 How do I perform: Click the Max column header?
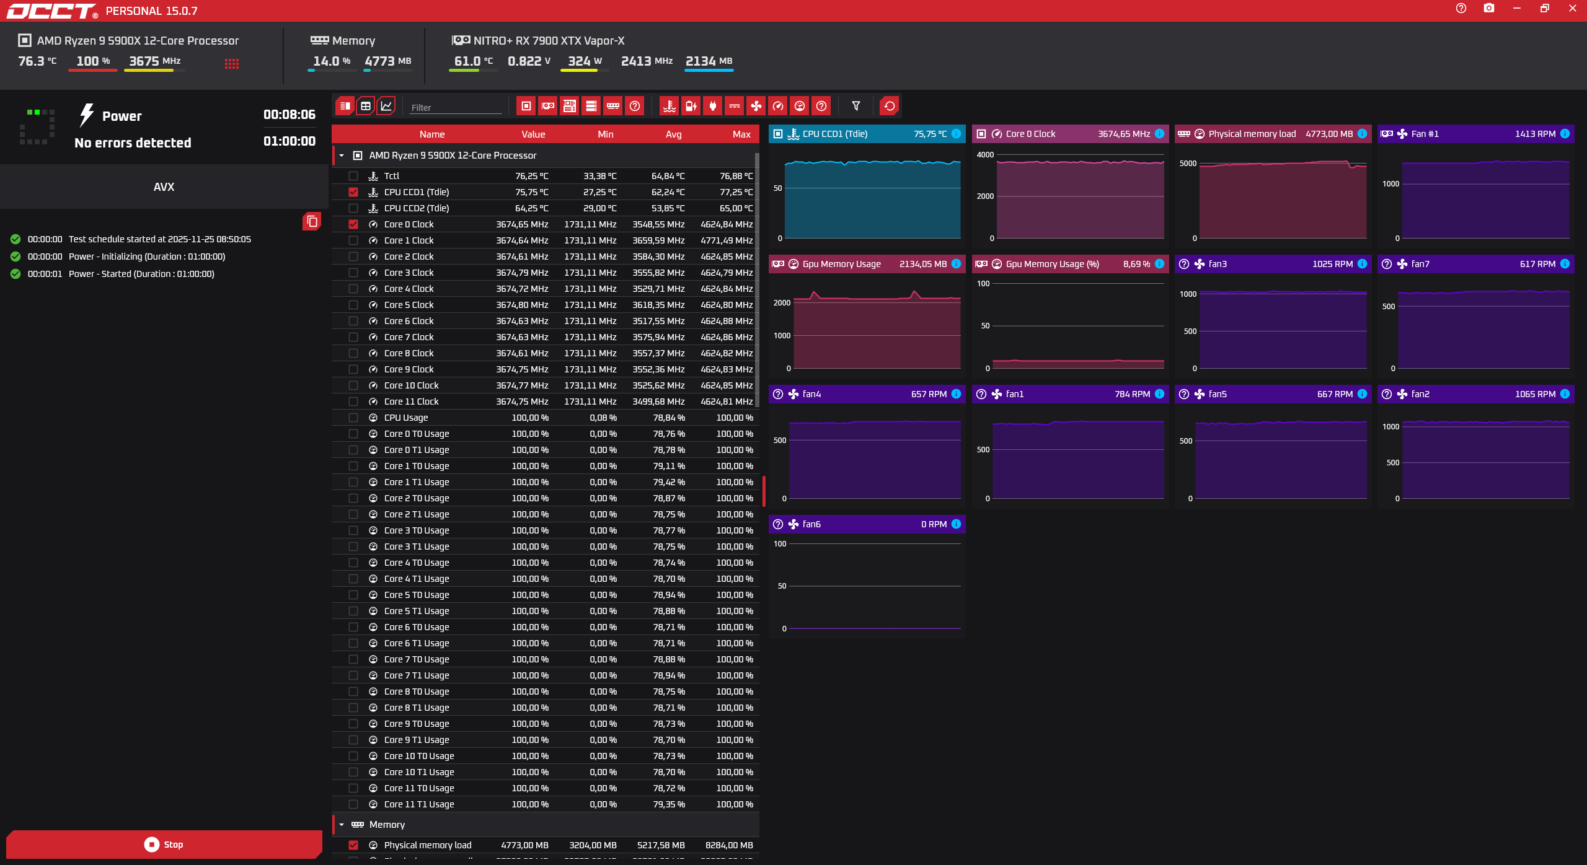[741, 134]
